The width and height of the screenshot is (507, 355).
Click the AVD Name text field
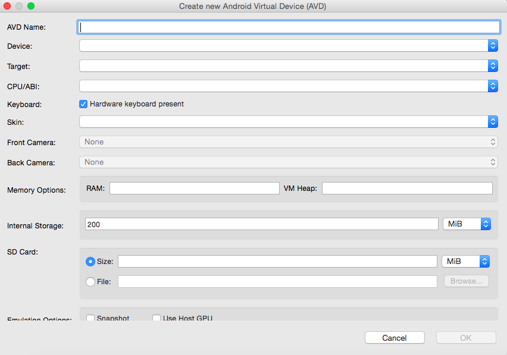(289, 27)
